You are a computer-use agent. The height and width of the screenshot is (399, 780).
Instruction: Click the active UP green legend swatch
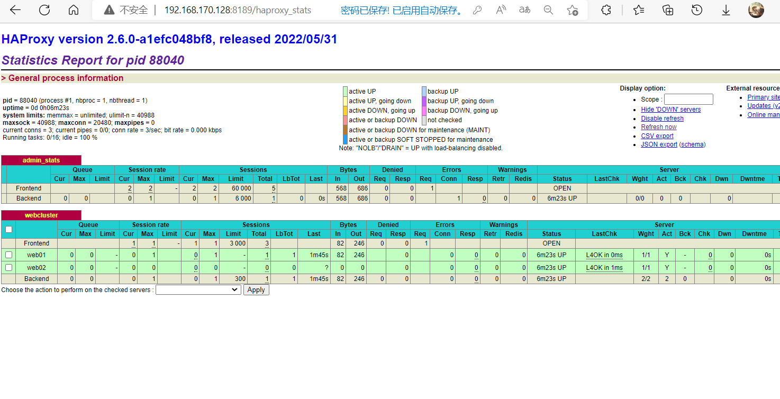345,92
